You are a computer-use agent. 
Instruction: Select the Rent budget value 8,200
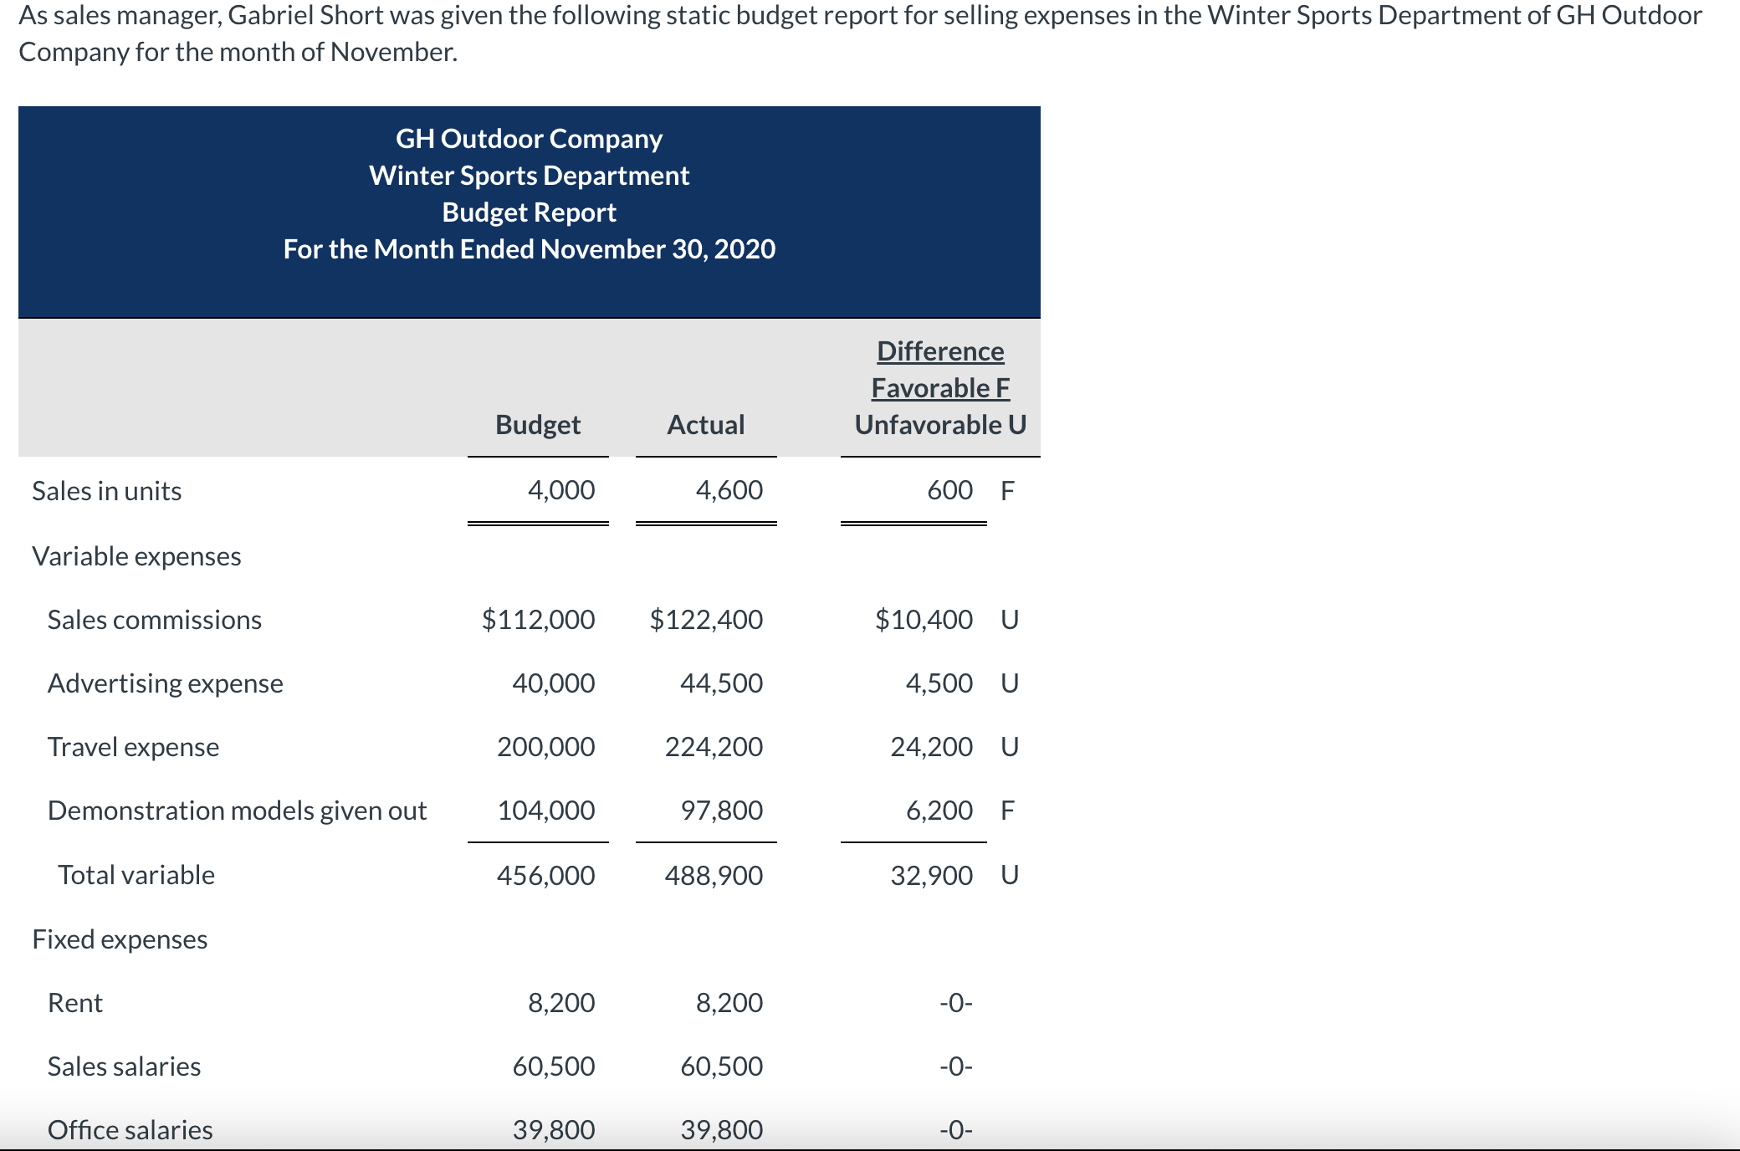pos(561,1003)
